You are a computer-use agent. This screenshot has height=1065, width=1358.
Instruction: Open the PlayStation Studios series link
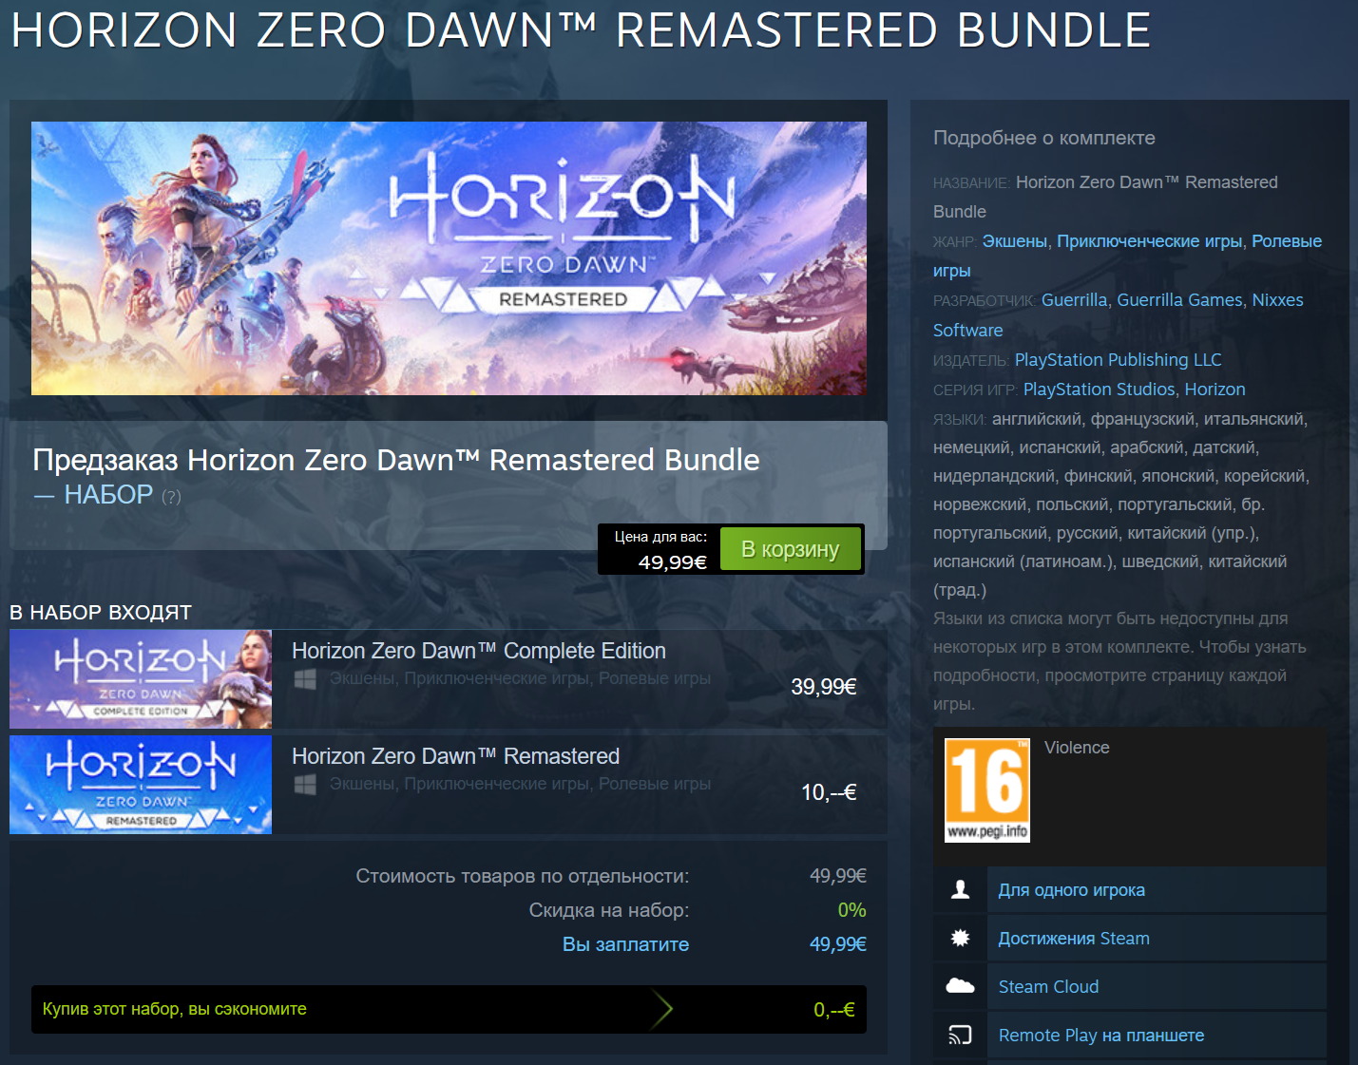point(1099,390)
